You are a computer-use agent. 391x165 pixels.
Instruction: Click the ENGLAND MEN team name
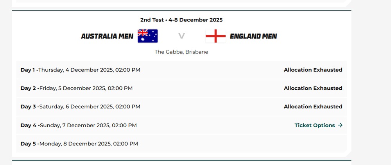253,36
